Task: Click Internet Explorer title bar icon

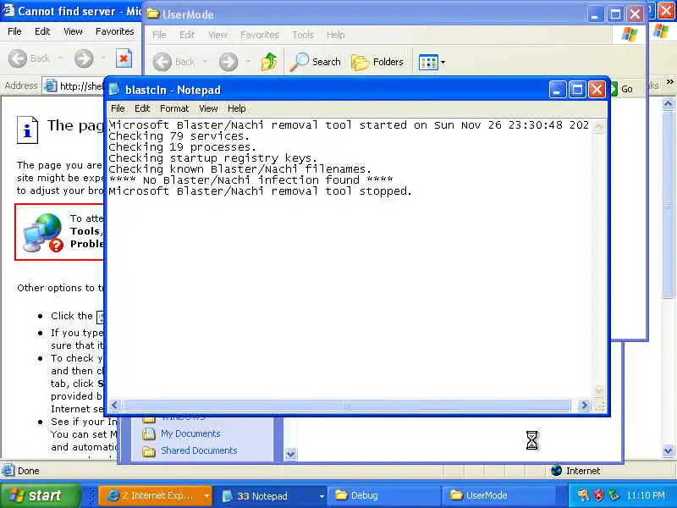Action: click(8, 10)
